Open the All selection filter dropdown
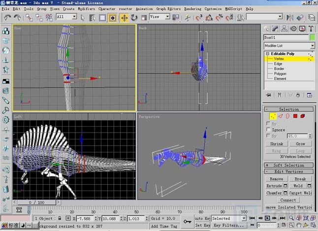318x231 pixels. coord(74,17)
